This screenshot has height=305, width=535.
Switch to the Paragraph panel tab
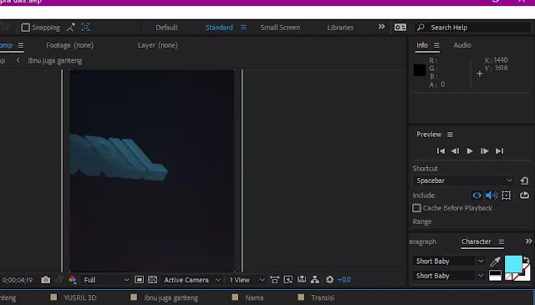pos(423,241)
